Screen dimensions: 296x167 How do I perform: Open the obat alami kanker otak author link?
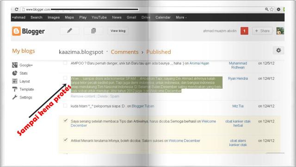[238, 142]
